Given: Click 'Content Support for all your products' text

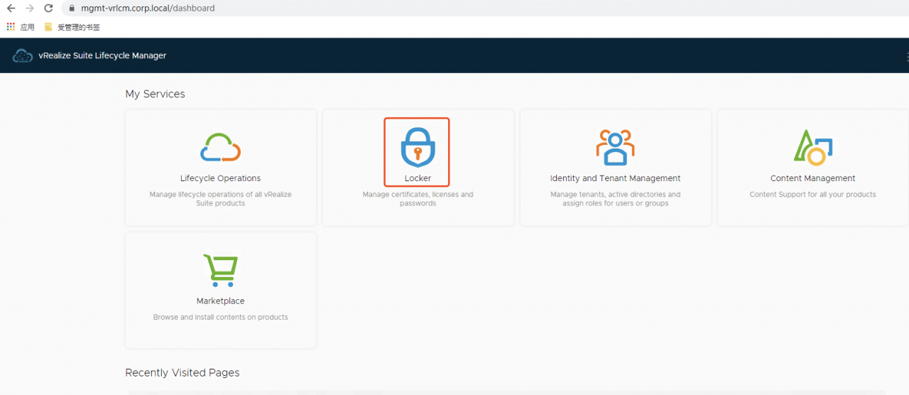Looking at the screenshot, I should pyautogui.click(x=812, y=194).
